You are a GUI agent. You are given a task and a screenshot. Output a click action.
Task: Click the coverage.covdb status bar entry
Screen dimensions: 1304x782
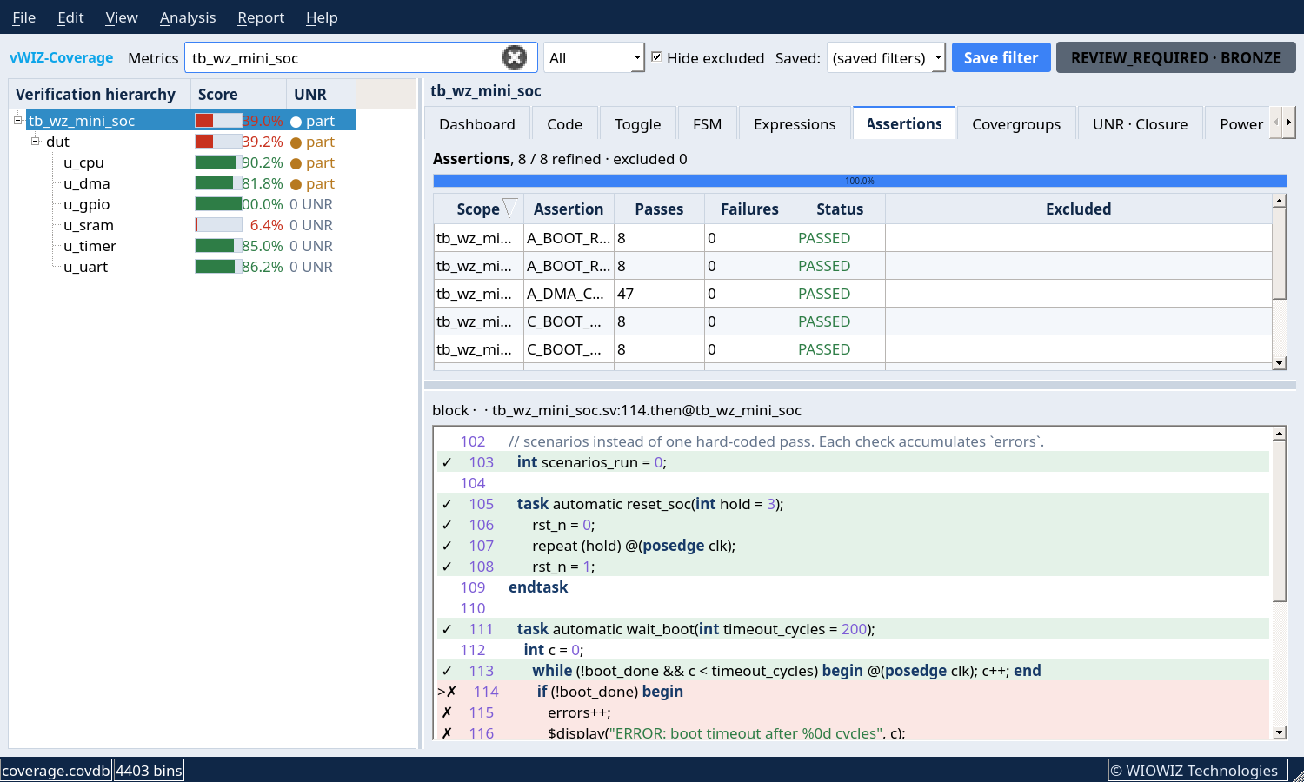[x=56, y=771]
